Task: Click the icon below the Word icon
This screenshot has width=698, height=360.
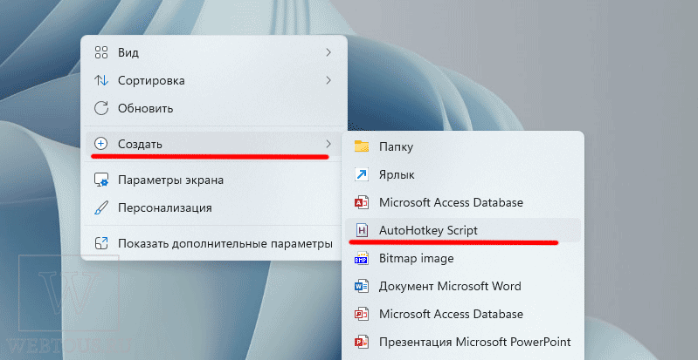Action: click(362, 314)
